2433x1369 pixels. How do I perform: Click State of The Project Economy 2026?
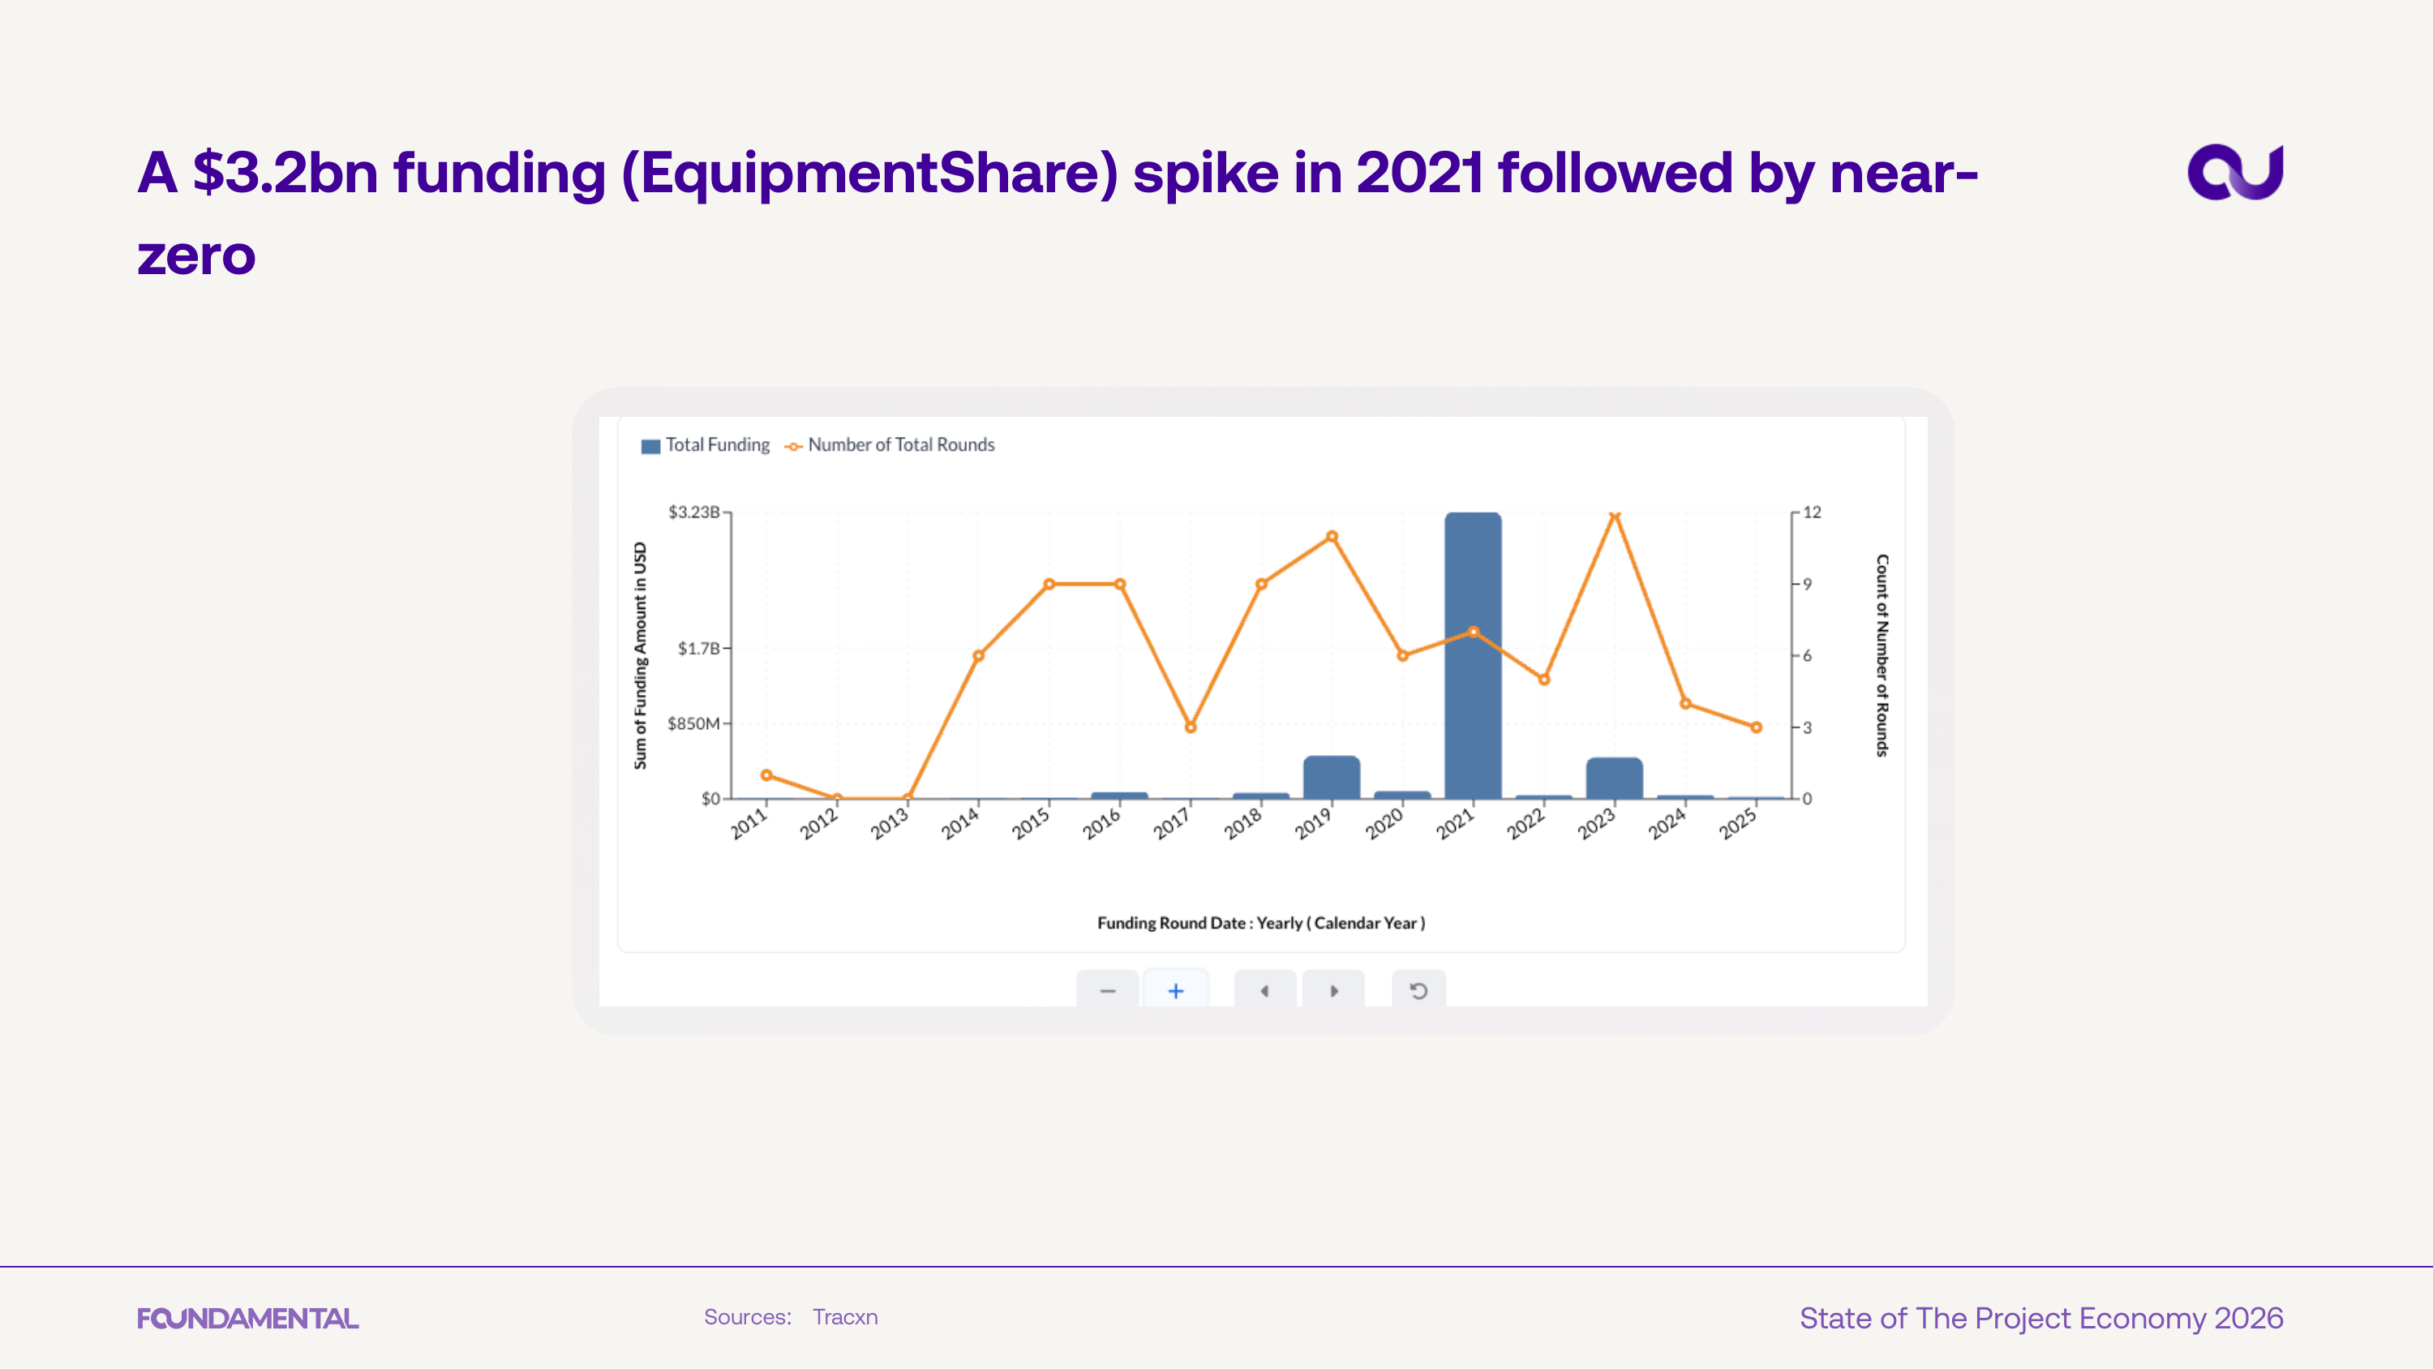[x=2041, y=1318]
